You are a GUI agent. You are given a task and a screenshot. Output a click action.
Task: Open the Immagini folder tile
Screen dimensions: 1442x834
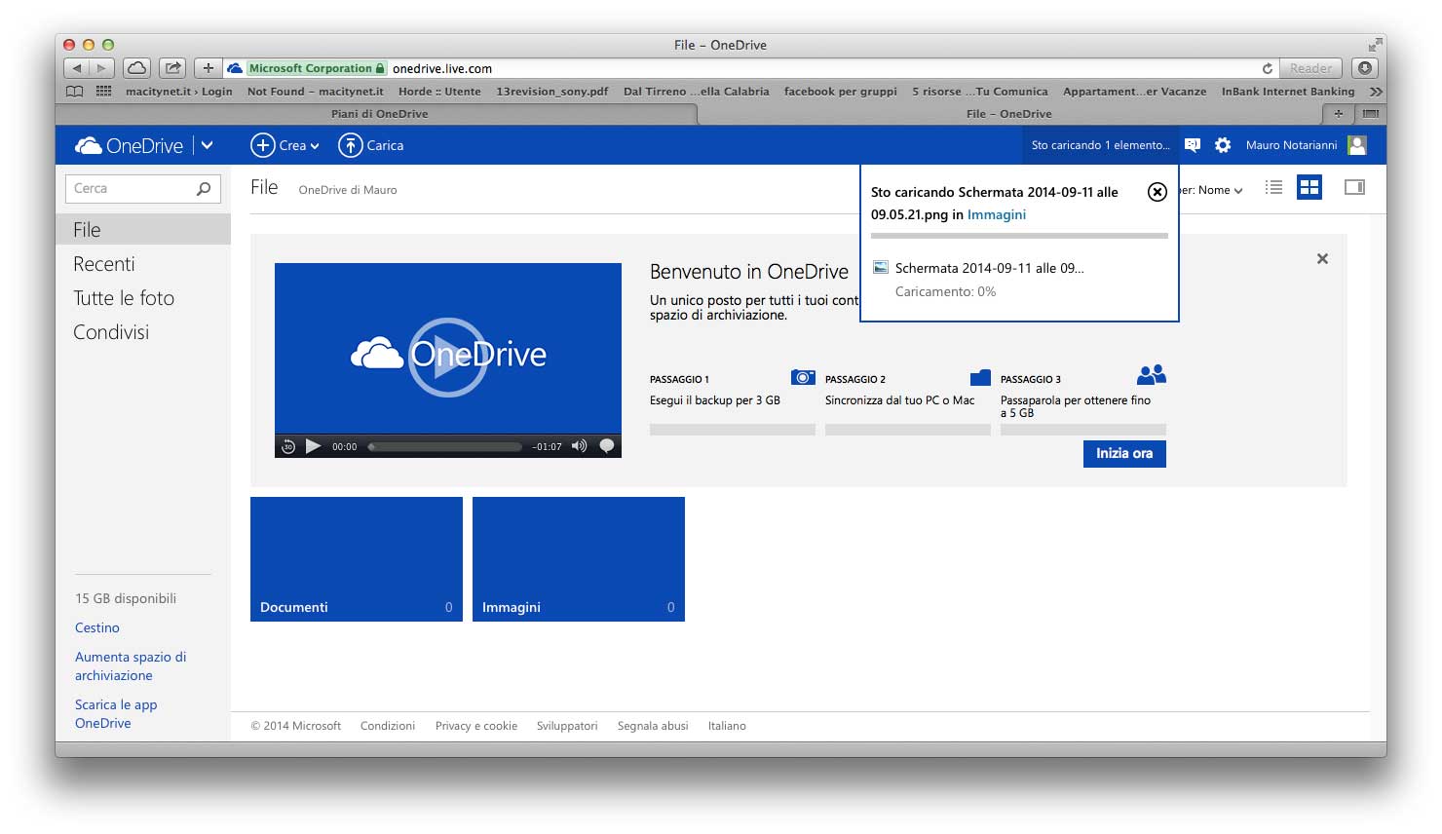point(578,558)
